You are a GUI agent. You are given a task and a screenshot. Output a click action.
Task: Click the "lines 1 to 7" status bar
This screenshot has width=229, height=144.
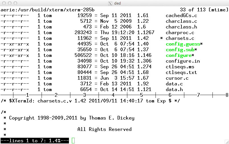tap(34, 141)
